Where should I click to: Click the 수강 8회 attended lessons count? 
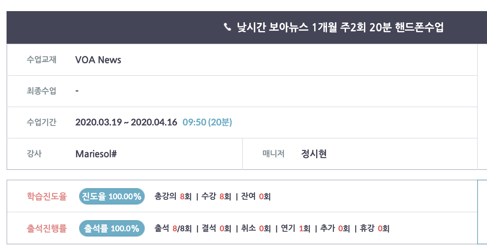[216, 197]
